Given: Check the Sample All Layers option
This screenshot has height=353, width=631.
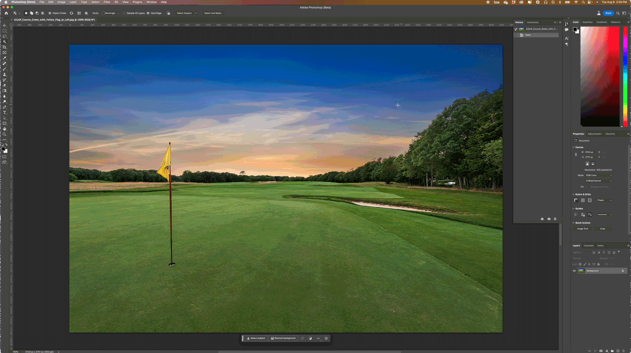Looking at the screenshot, I should coord(125,13).
